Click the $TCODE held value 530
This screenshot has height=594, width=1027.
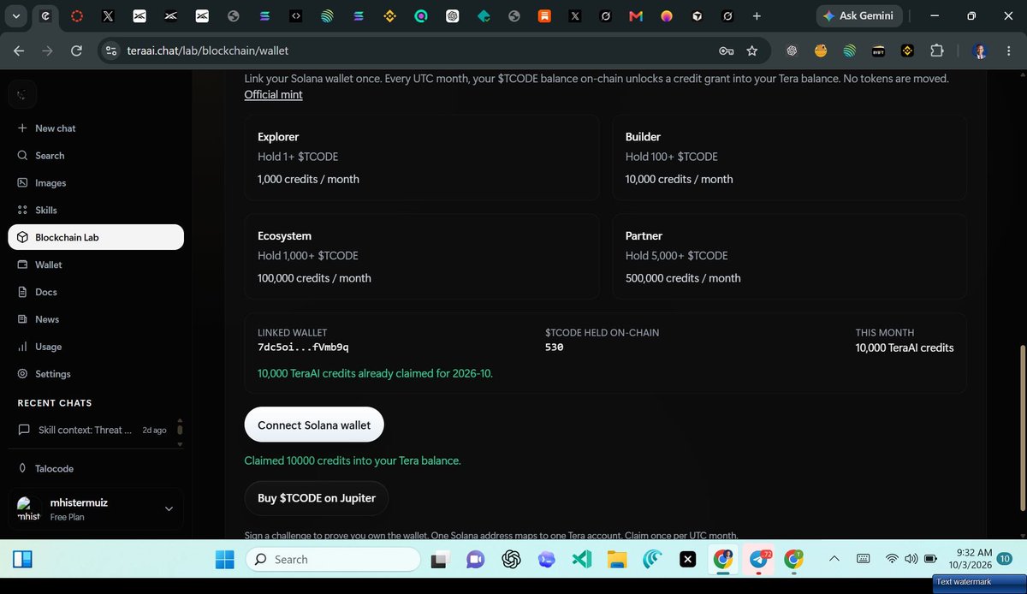pos(555,347)
